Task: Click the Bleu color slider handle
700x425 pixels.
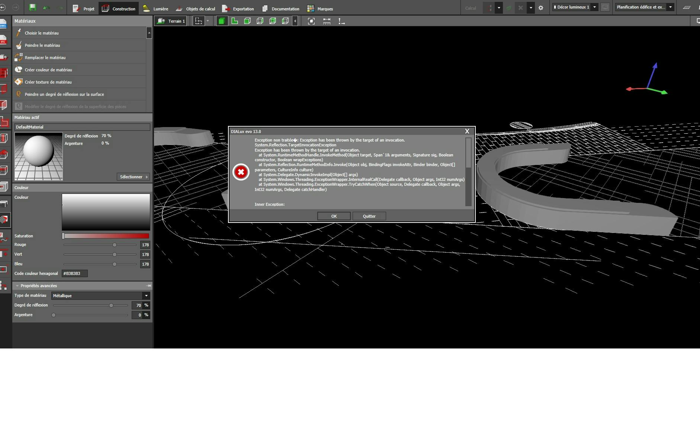Action: (115, 264)
